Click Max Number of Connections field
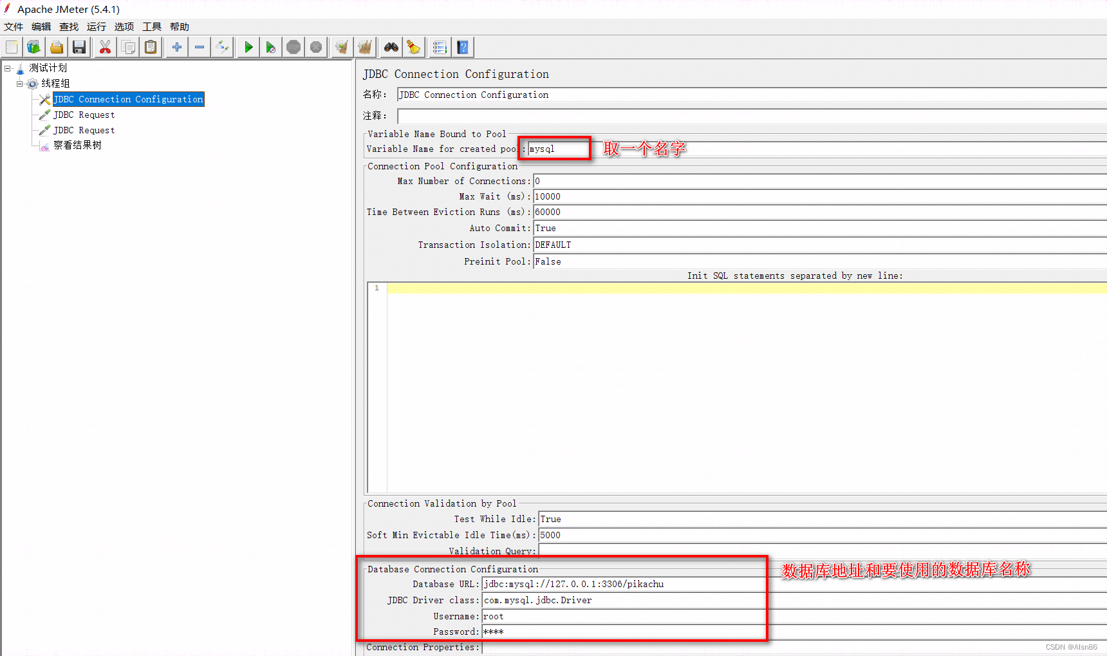The height and width of the screenshot is (656, 1107). tap(820, 182)
